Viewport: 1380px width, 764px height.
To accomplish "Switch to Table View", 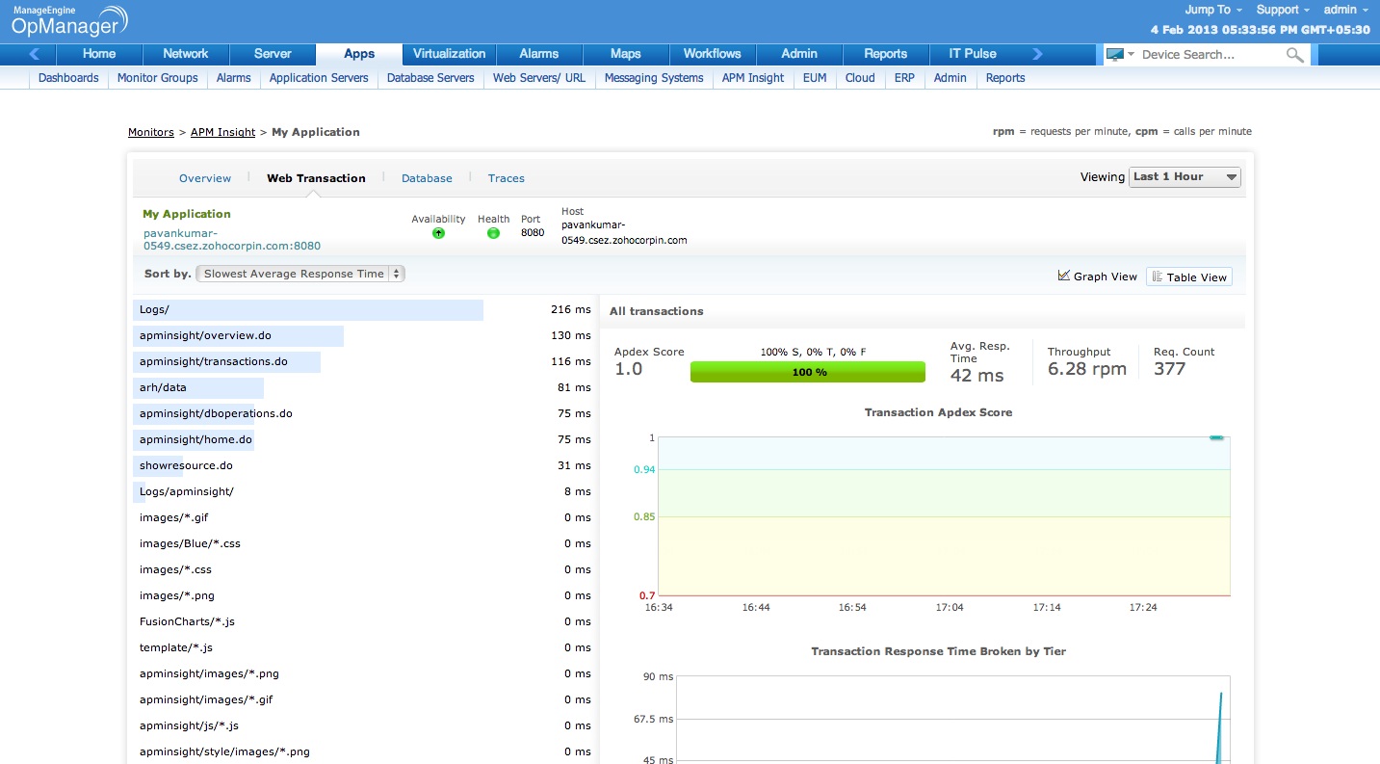I will click(1189, 277).
